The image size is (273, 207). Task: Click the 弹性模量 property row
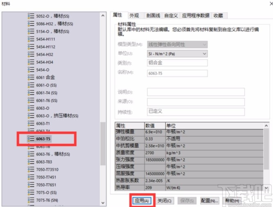(x=189, y=132)
